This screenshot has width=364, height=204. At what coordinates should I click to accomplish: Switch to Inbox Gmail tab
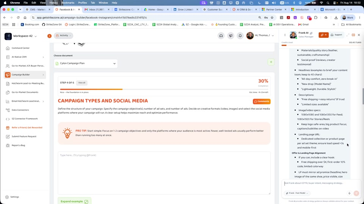tap(97, 9)
